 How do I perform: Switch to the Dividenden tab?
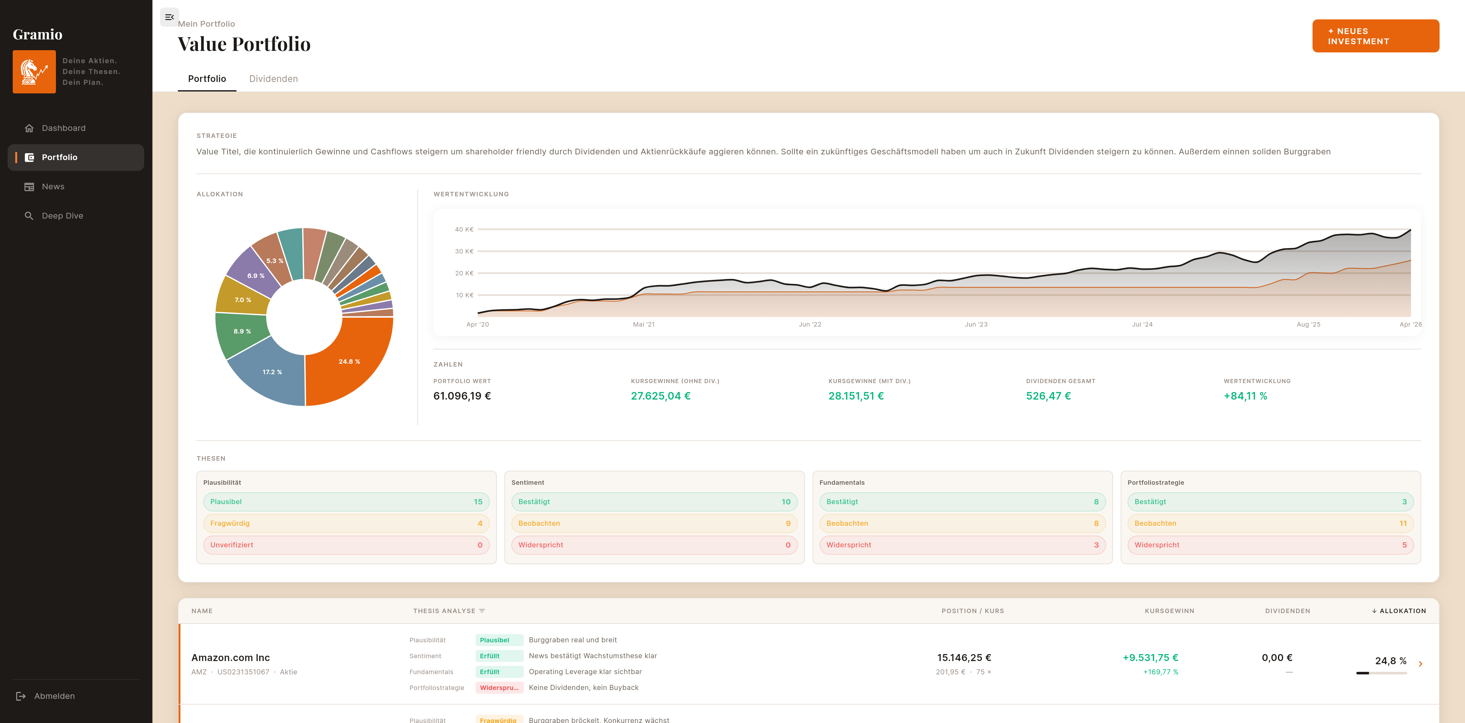[273, 78]
